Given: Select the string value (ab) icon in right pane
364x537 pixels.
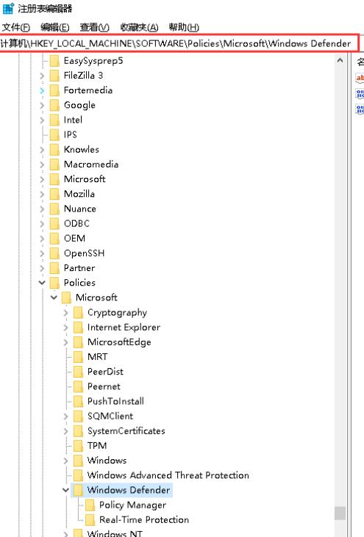Looking at the screenshot, I should pos(360,78).
